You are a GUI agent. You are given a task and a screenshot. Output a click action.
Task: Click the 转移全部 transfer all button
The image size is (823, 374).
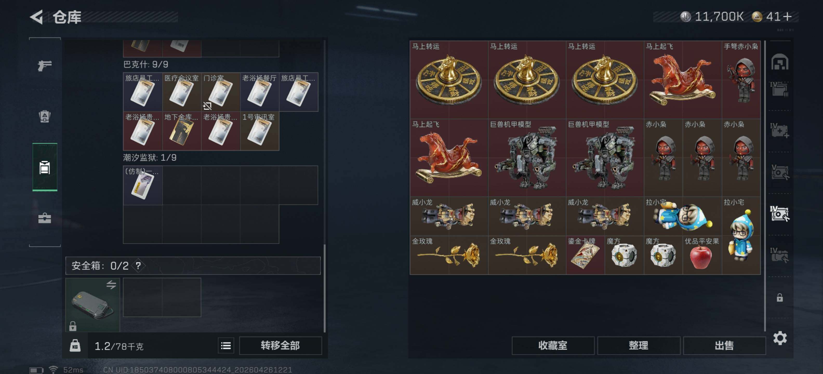pos(280,346)
